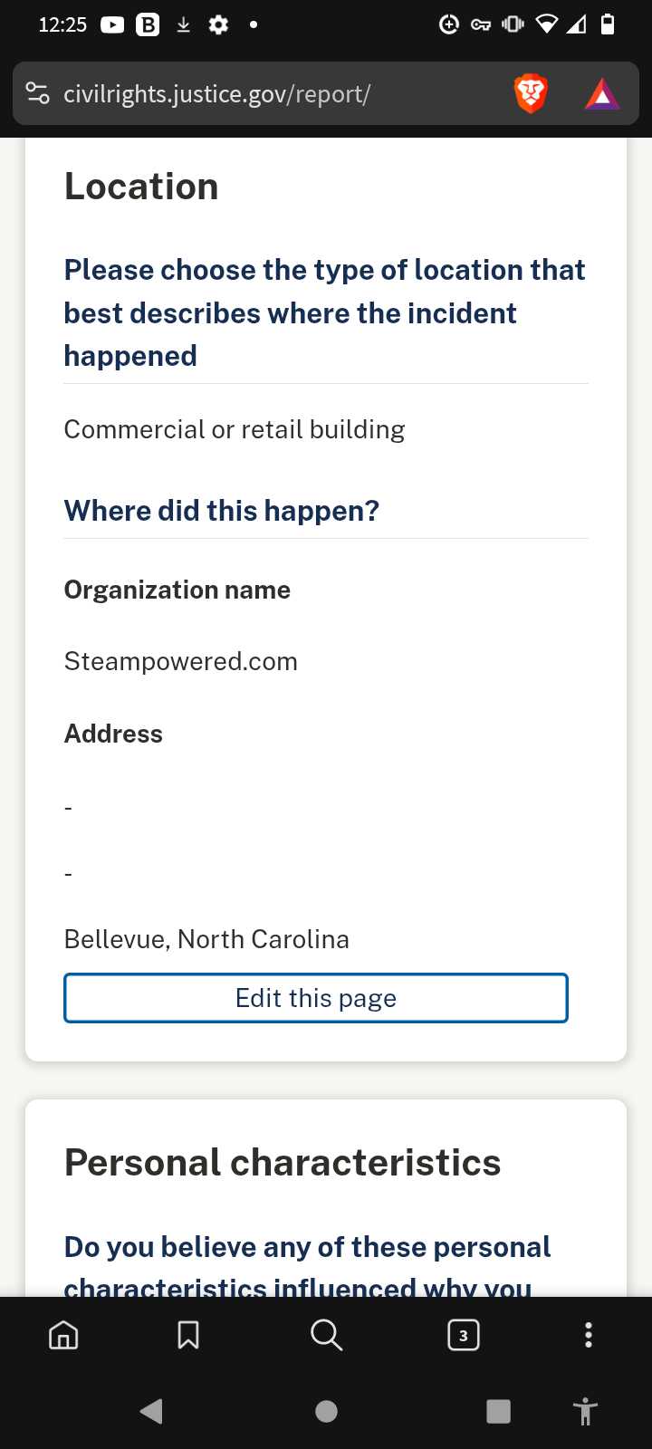This screenshot has width=652, height=1449.
Task: Open site settings icon in address bar
Action: coord(38,93)
